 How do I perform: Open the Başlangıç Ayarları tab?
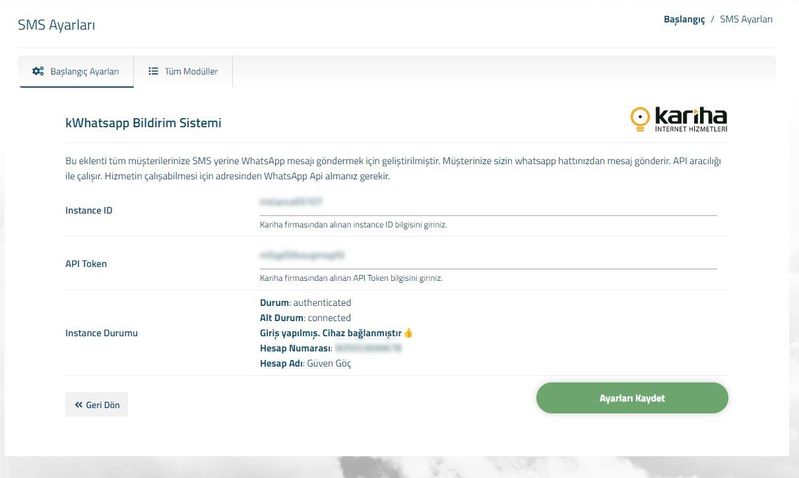(x=76, y=71)
